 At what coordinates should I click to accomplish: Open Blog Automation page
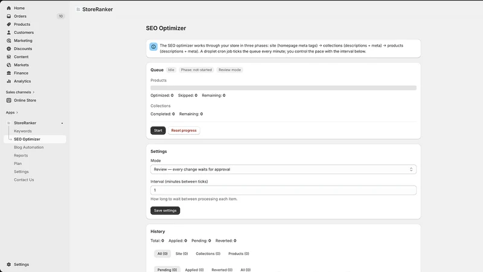pyautogui.click(x=28, y=147)
